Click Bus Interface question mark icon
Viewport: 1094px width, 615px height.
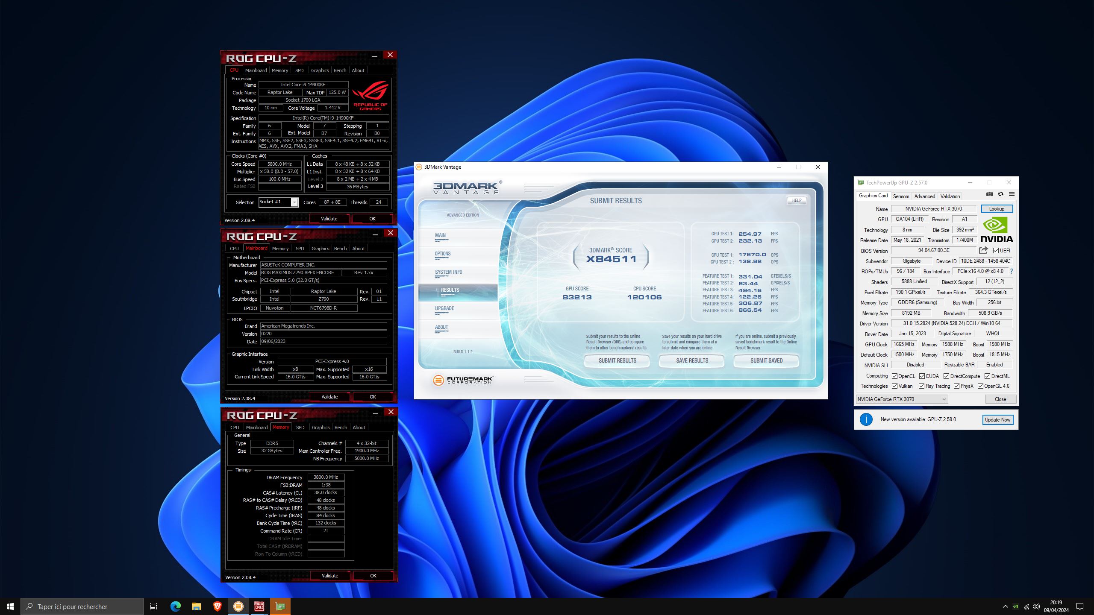pyautogui.click(x=1011, y=271)
